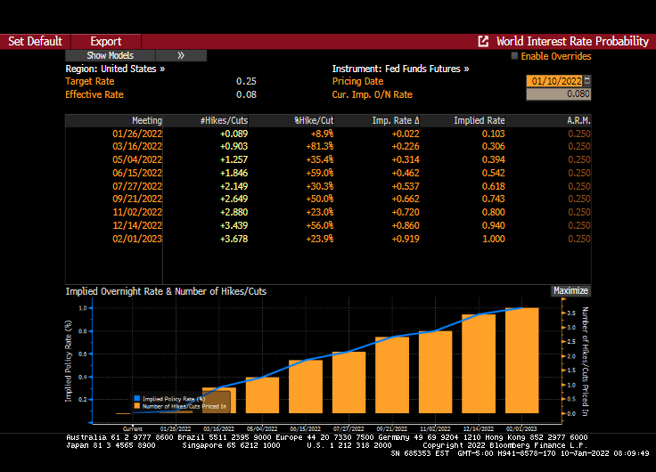Open the Instrument: Fed Funds Futures selector
Screen dimensions: 656x472
click(400, 69)
